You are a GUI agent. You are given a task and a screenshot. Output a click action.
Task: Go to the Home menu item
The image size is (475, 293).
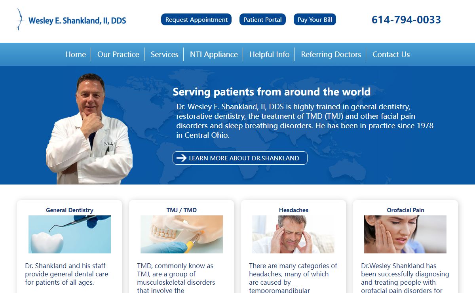76,54
